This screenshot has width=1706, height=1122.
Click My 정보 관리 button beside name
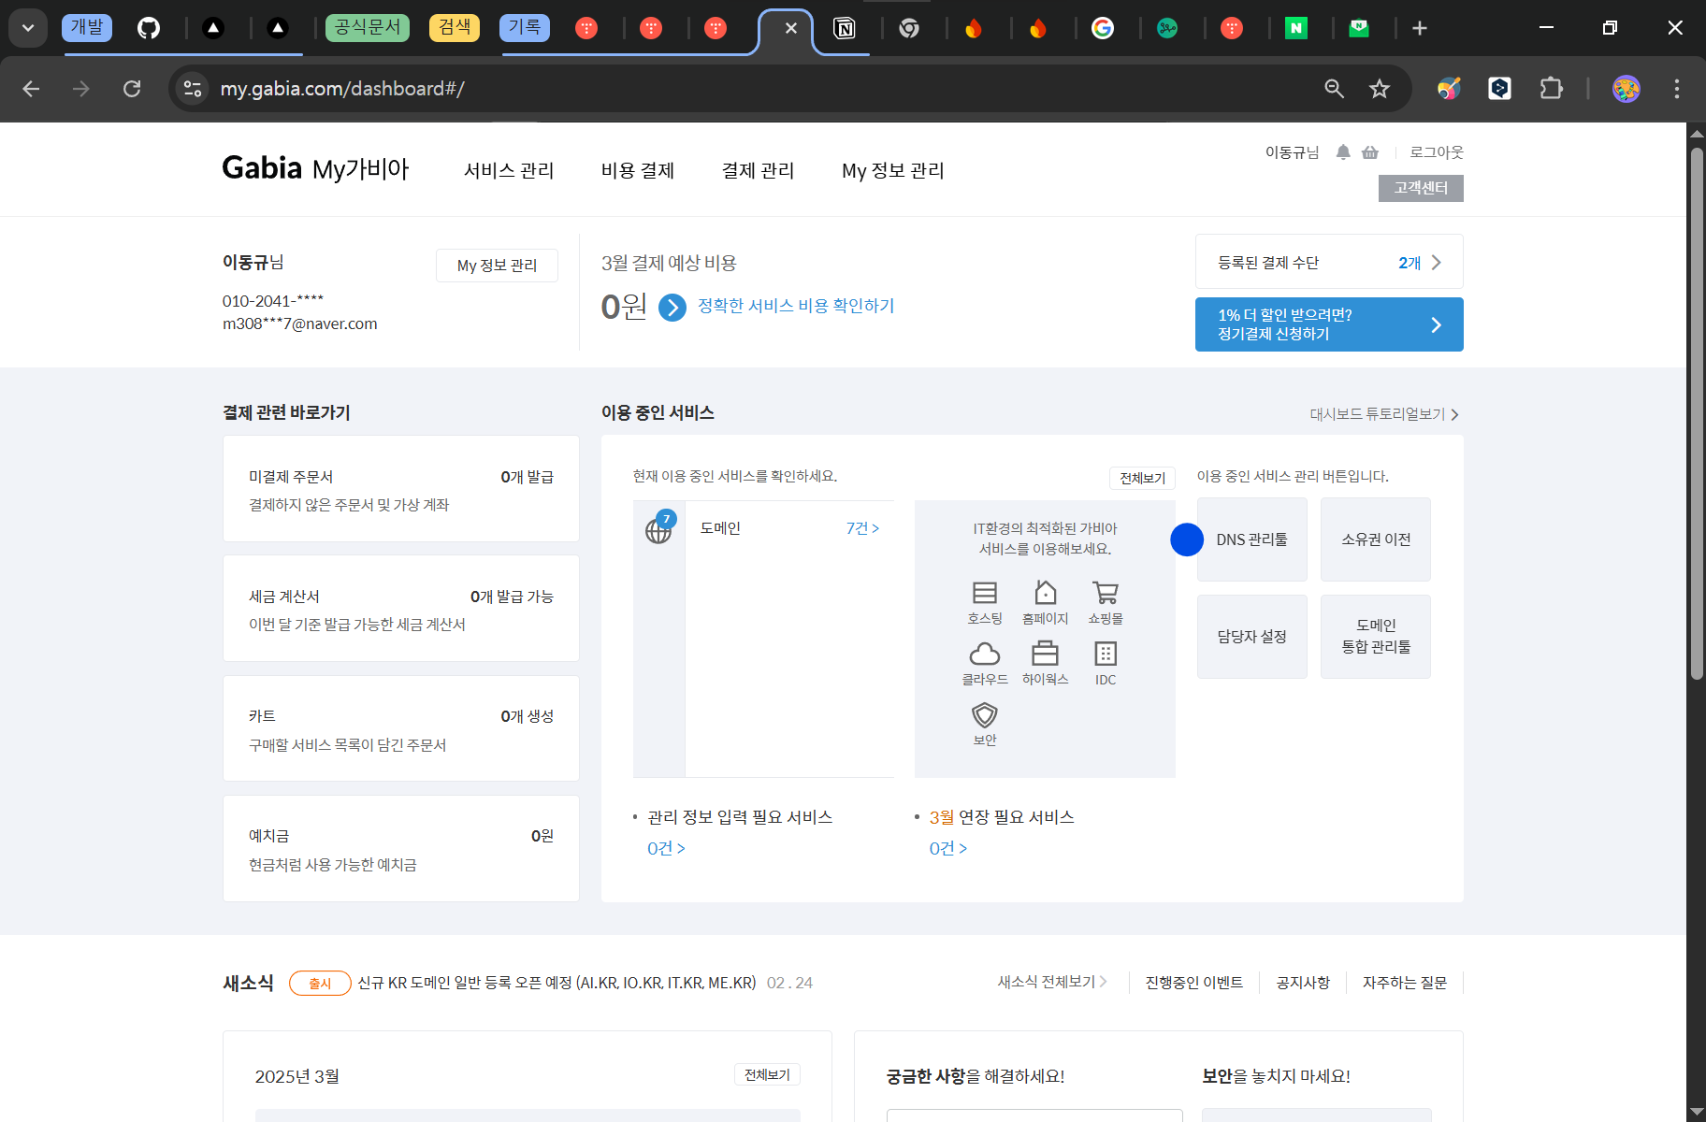pyautogui.click(x=497, y=266)
